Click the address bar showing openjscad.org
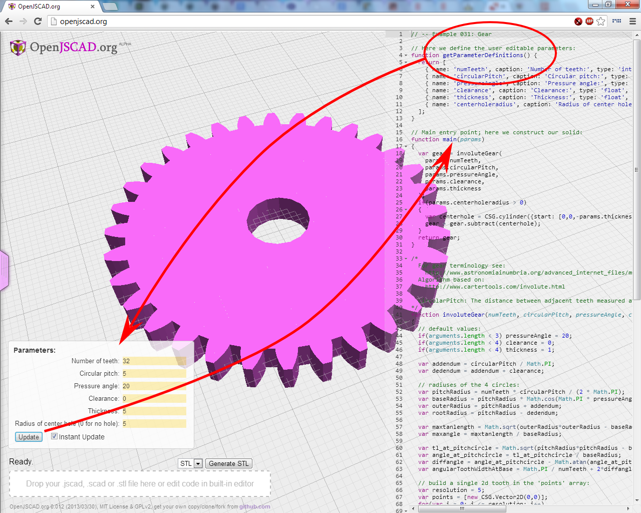The height and width of the screenshot is (513, 641). click(x=310, y=21)
